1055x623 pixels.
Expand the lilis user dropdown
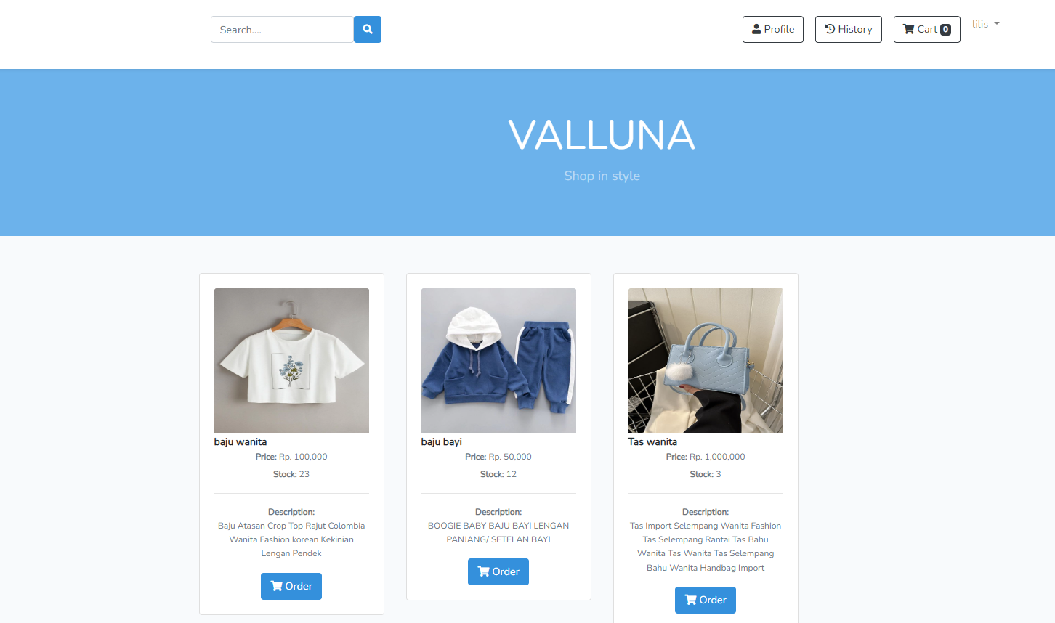pos(986,24)
